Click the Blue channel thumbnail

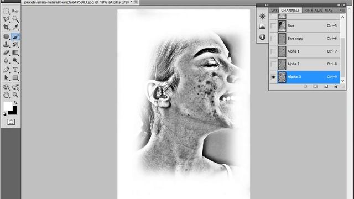coord(282,26)
